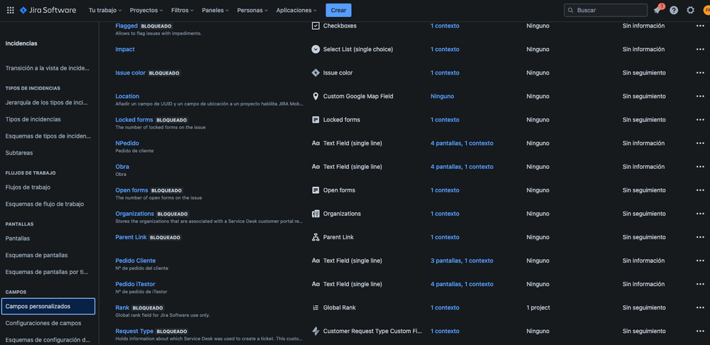Open the actions menu for the Flagged row
710x345 pixels.
[700, 26]
